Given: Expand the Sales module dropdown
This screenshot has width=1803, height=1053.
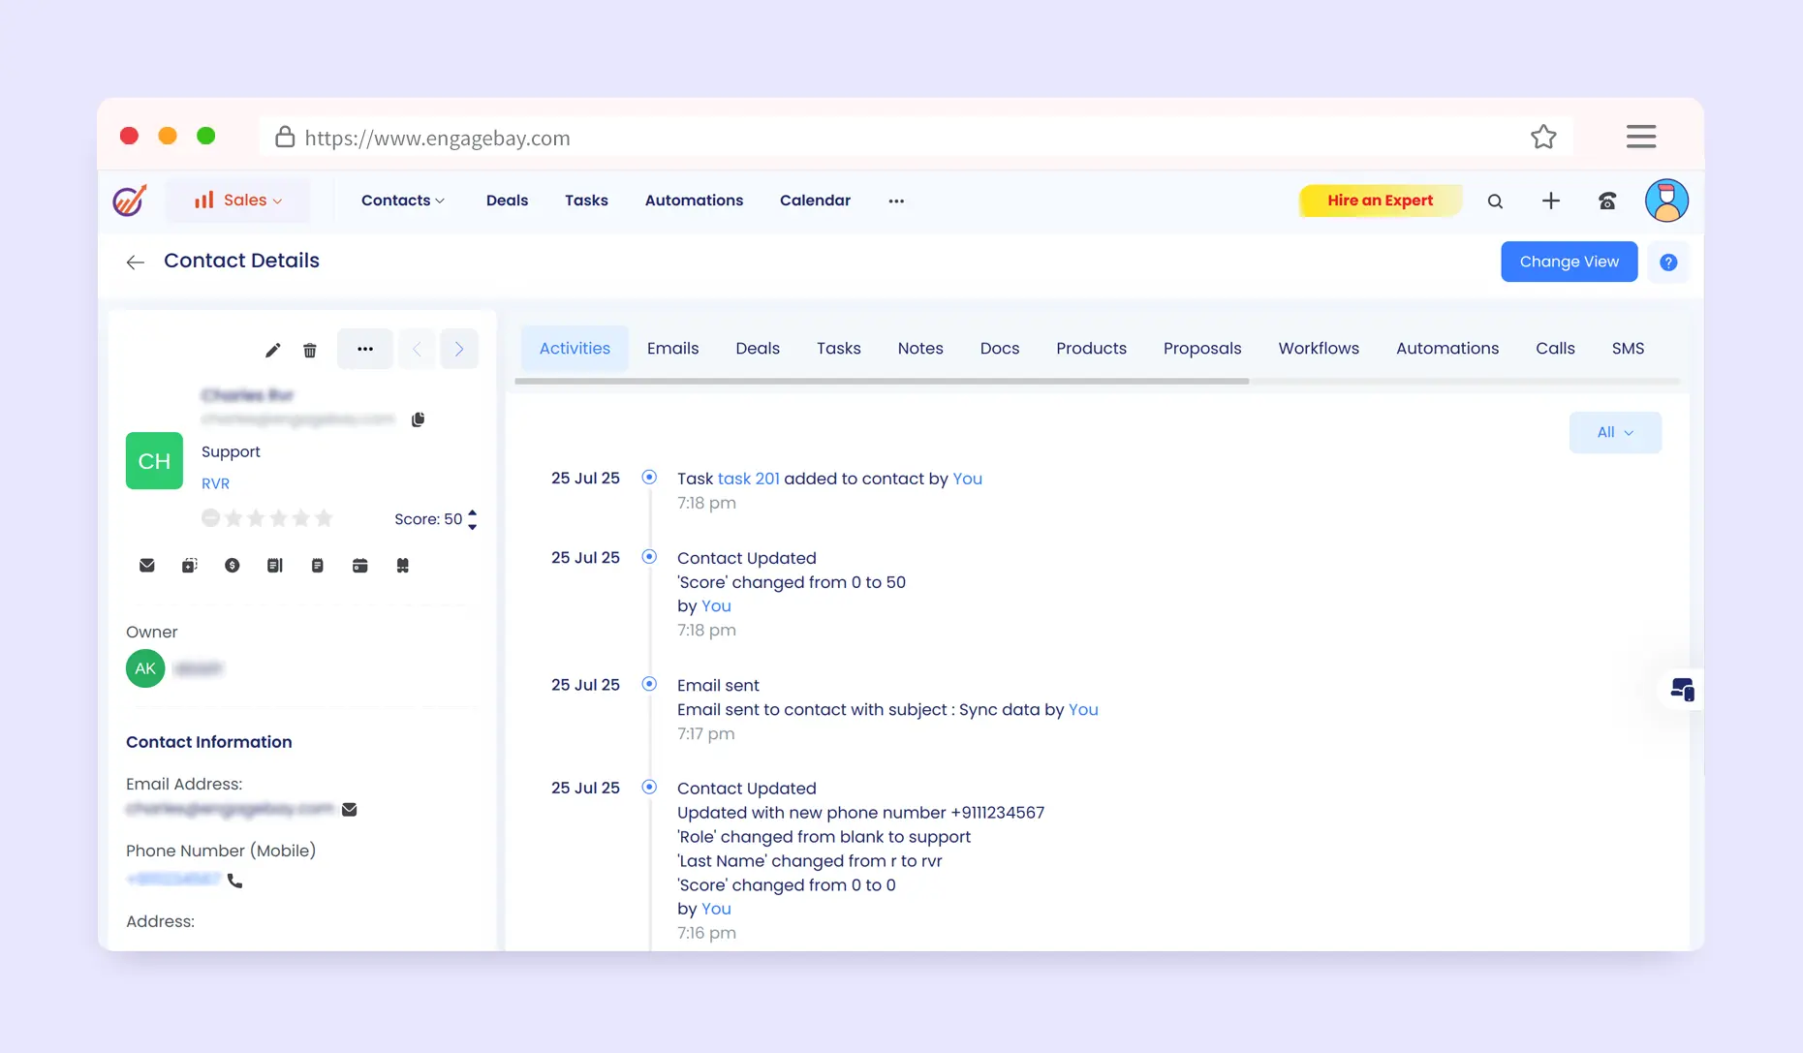Looking at the screenshot, I should coord(237,201).
